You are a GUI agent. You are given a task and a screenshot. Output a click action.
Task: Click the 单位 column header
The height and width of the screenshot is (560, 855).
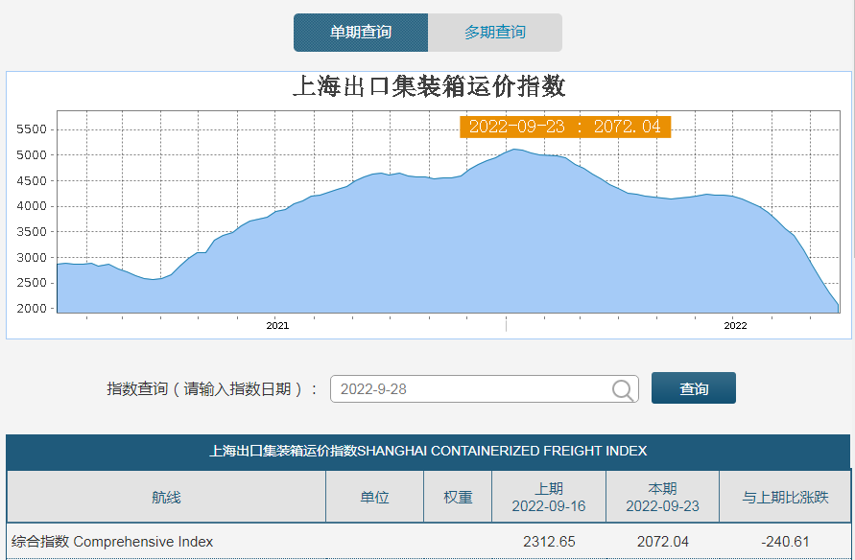(374, 497)
